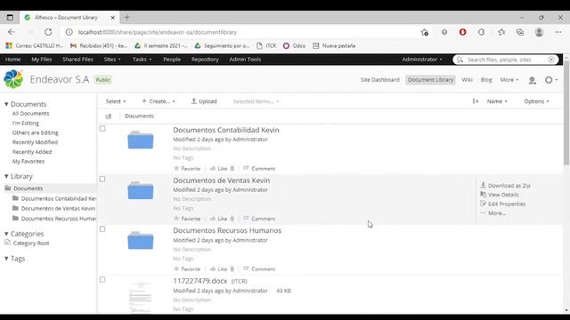Open browser collections icon
Screen dimensions: 570x320
[520, 32]
